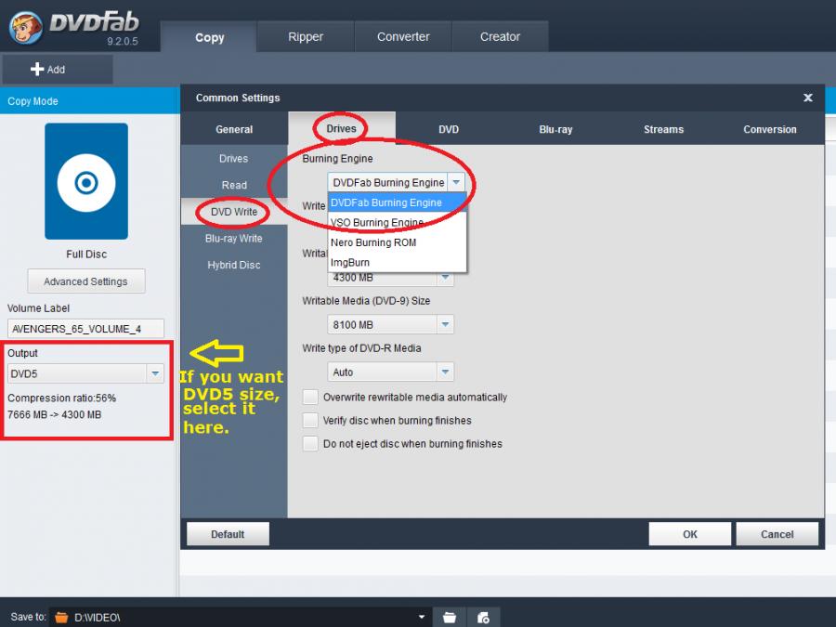Open the Creator module tab

[500, 37]
